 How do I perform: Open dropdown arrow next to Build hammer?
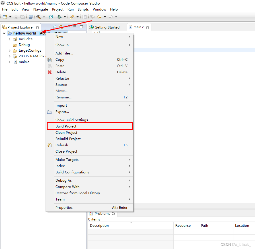(44, 17)
